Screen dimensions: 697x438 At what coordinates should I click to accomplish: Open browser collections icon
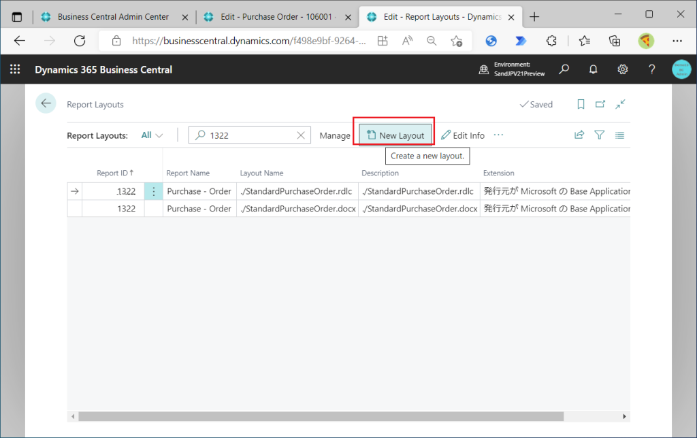coord(615,41)
